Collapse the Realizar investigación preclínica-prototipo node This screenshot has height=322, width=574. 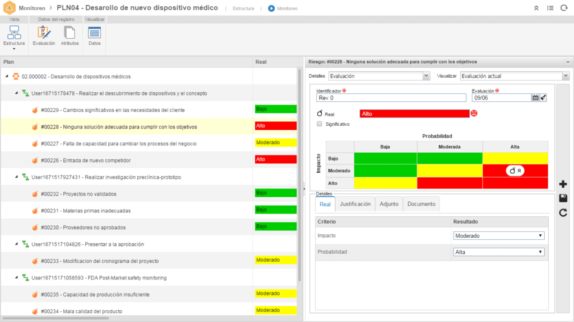[x=17, y=177]
